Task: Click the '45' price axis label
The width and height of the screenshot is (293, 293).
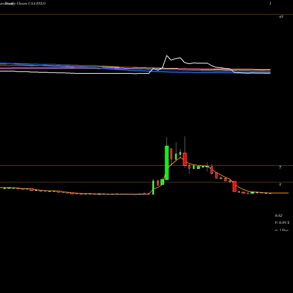Action: pos(281,17)
